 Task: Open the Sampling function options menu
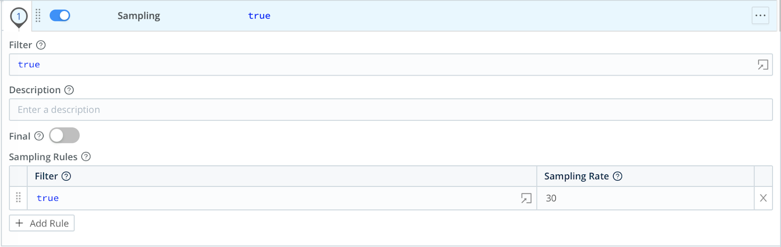point(760,16)
